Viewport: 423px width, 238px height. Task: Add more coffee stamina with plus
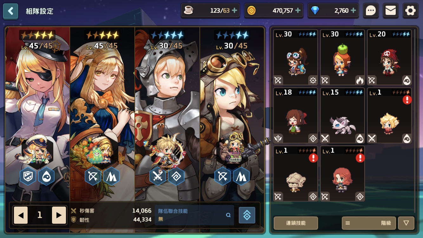(x=235, y=10)
